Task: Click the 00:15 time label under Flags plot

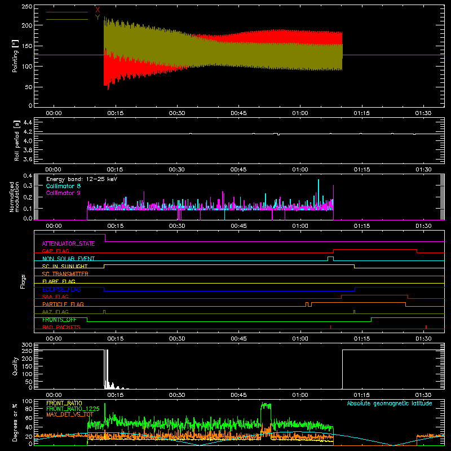Action: tap(116, 339)
